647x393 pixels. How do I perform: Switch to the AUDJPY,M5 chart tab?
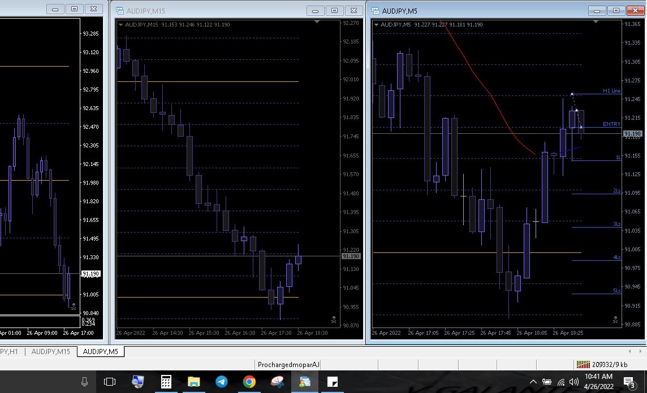pyautogui.click(x=100, y=351)
